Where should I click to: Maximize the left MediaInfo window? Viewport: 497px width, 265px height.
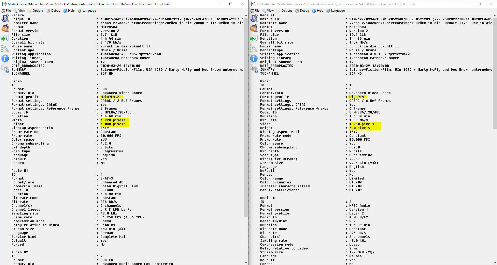[231, 4]
